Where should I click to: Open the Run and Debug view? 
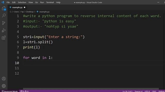coord(4,30)
